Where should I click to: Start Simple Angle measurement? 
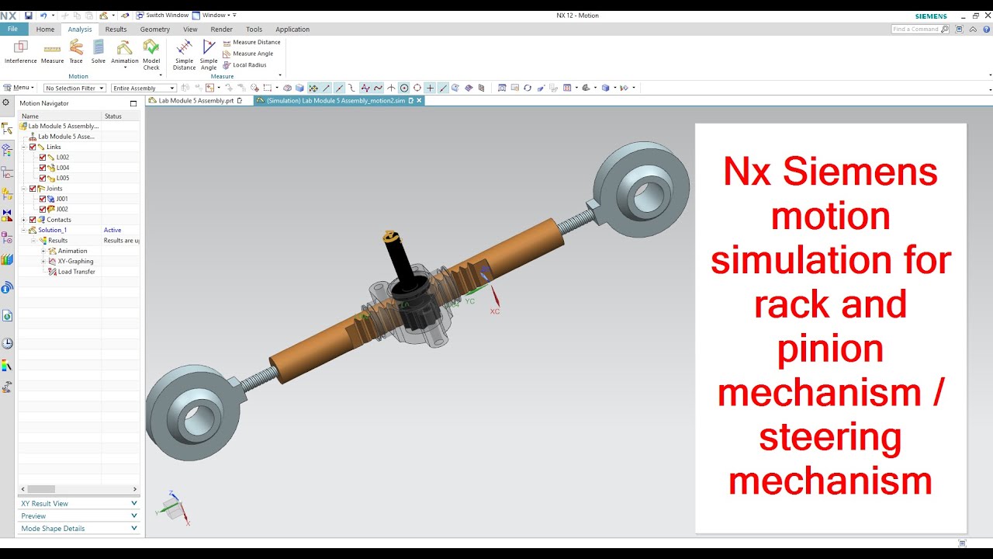point(209,54)
